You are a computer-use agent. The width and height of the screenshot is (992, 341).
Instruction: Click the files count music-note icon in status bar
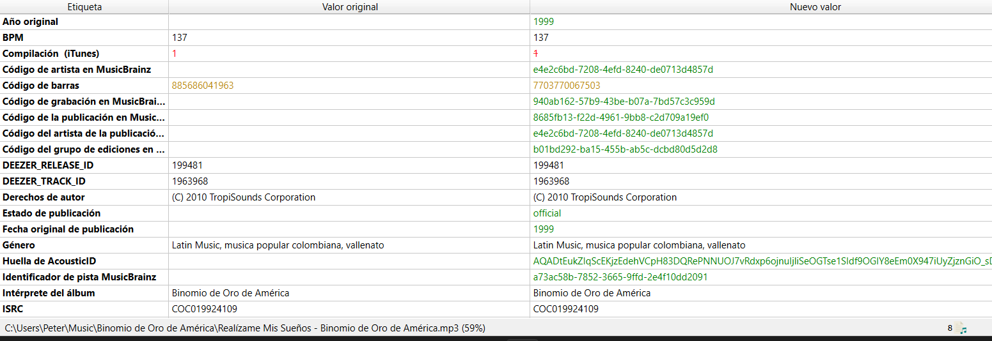point(963,328)
